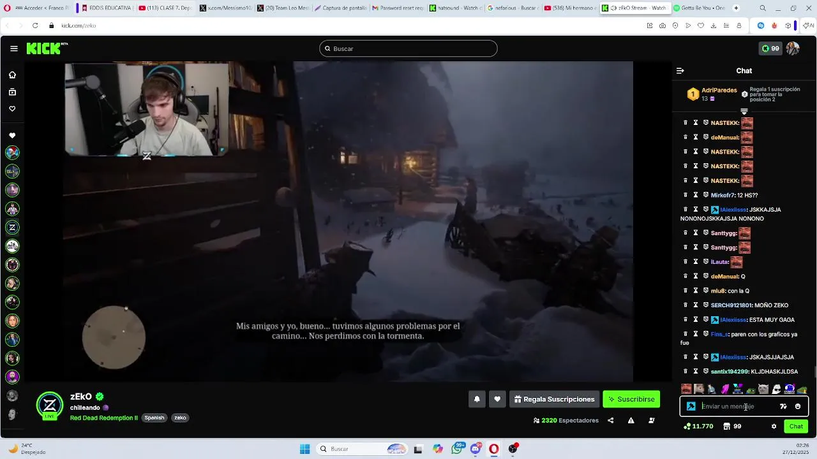This screenshot has width=817, height=459.
Task: Open the user profile avatar menu
Action: [x=793, y=48]
